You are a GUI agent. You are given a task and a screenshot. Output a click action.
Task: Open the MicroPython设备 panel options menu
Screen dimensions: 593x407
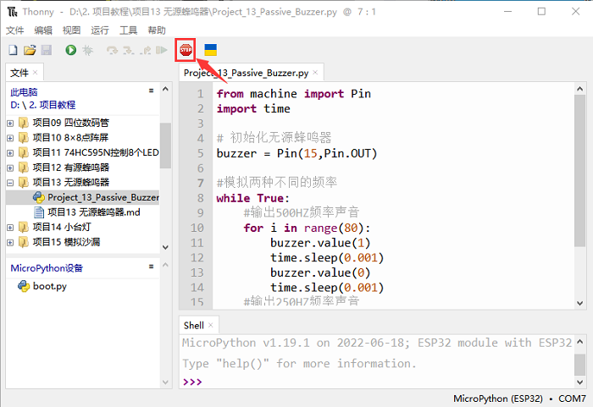[151, 267]
